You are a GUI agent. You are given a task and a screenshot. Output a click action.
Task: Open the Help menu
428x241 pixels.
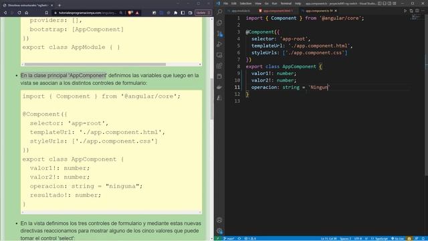tap(298, 3)
